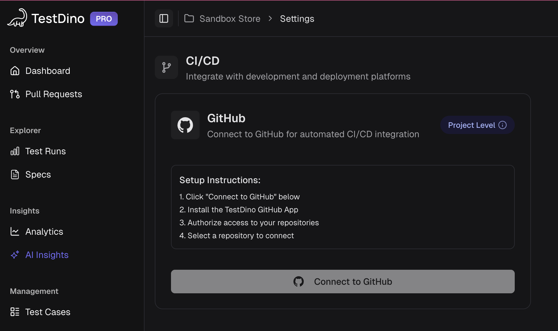
Task: Expand the breadcrumb chevron after Sandbox Store
Action: coord(270,19)
